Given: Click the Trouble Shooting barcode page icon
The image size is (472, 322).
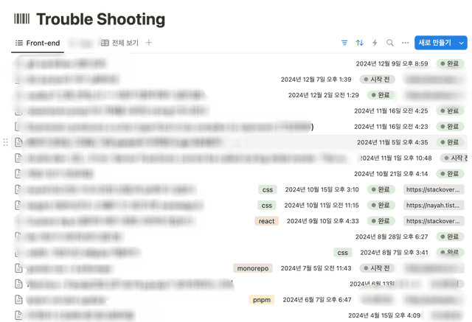Looking at the screenshot, I should click(22, 20).
